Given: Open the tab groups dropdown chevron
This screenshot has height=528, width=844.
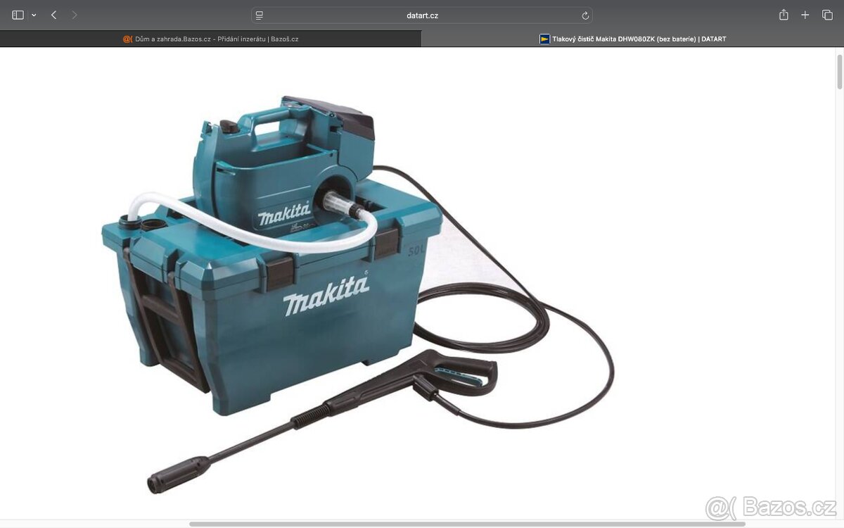Looking at the screenshot, I should pyautogui.click(x=34, y=15).
